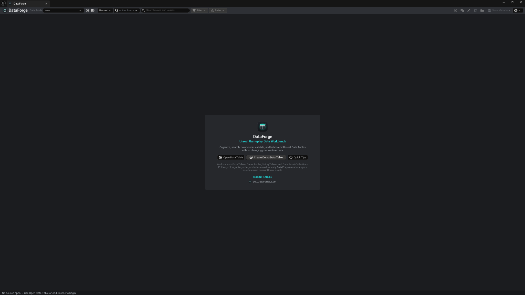Click the new folder icon in toolbar
Screen dimensions: 525x295
coord(482,11)
